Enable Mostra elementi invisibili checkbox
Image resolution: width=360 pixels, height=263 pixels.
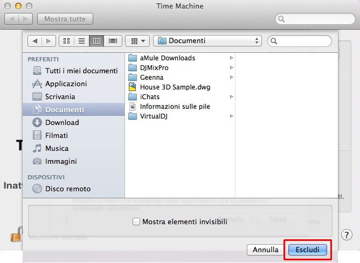[x=136, y=222]
